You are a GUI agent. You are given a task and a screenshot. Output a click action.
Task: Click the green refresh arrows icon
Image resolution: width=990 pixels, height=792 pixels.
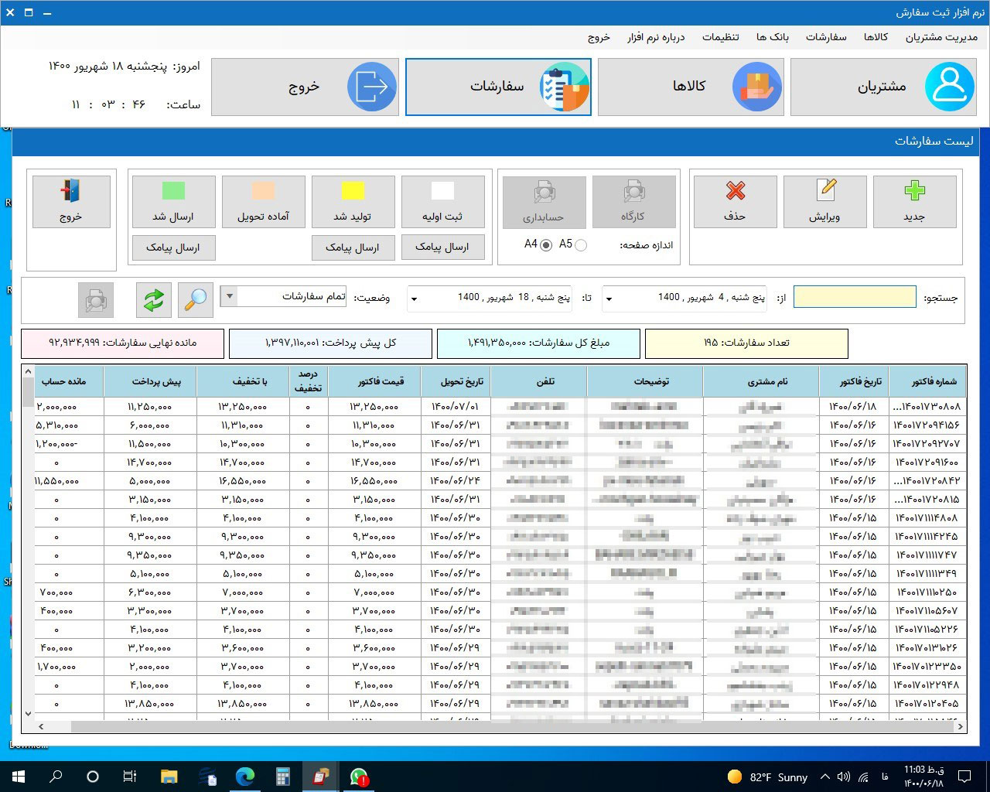point(154,299)
